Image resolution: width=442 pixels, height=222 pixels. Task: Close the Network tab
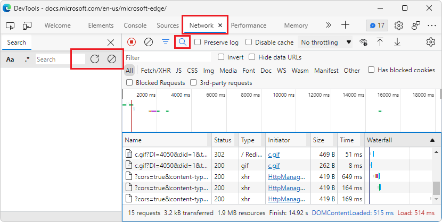pyautogui.click(x=220, y=25)
